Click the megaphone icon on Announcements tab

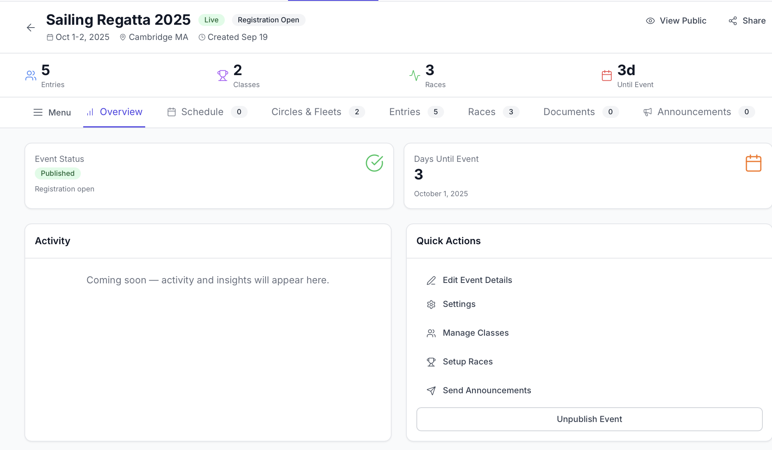(x=648, y=112)
